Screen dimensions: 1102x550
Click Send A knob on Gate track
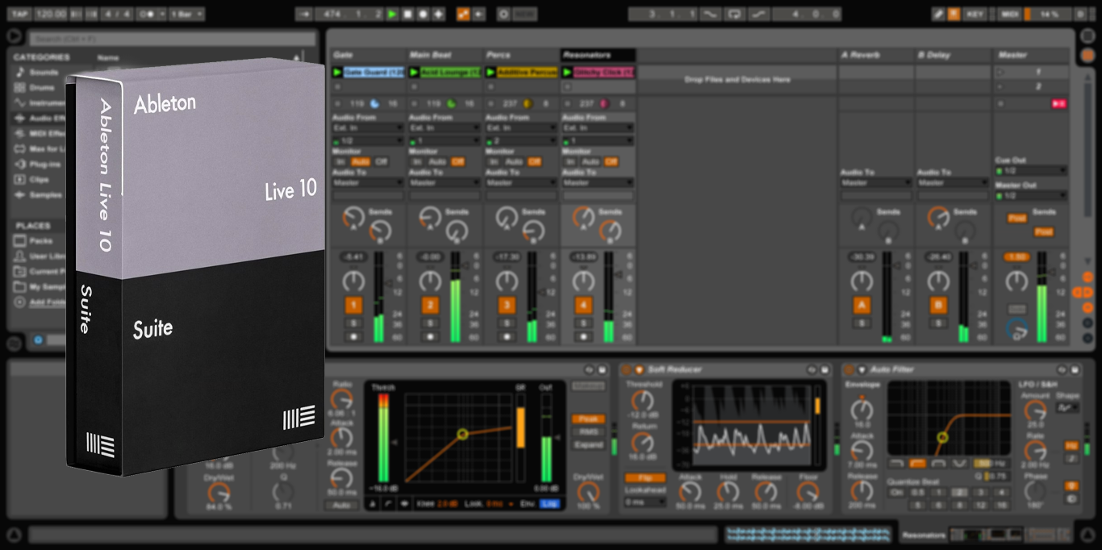353,217
